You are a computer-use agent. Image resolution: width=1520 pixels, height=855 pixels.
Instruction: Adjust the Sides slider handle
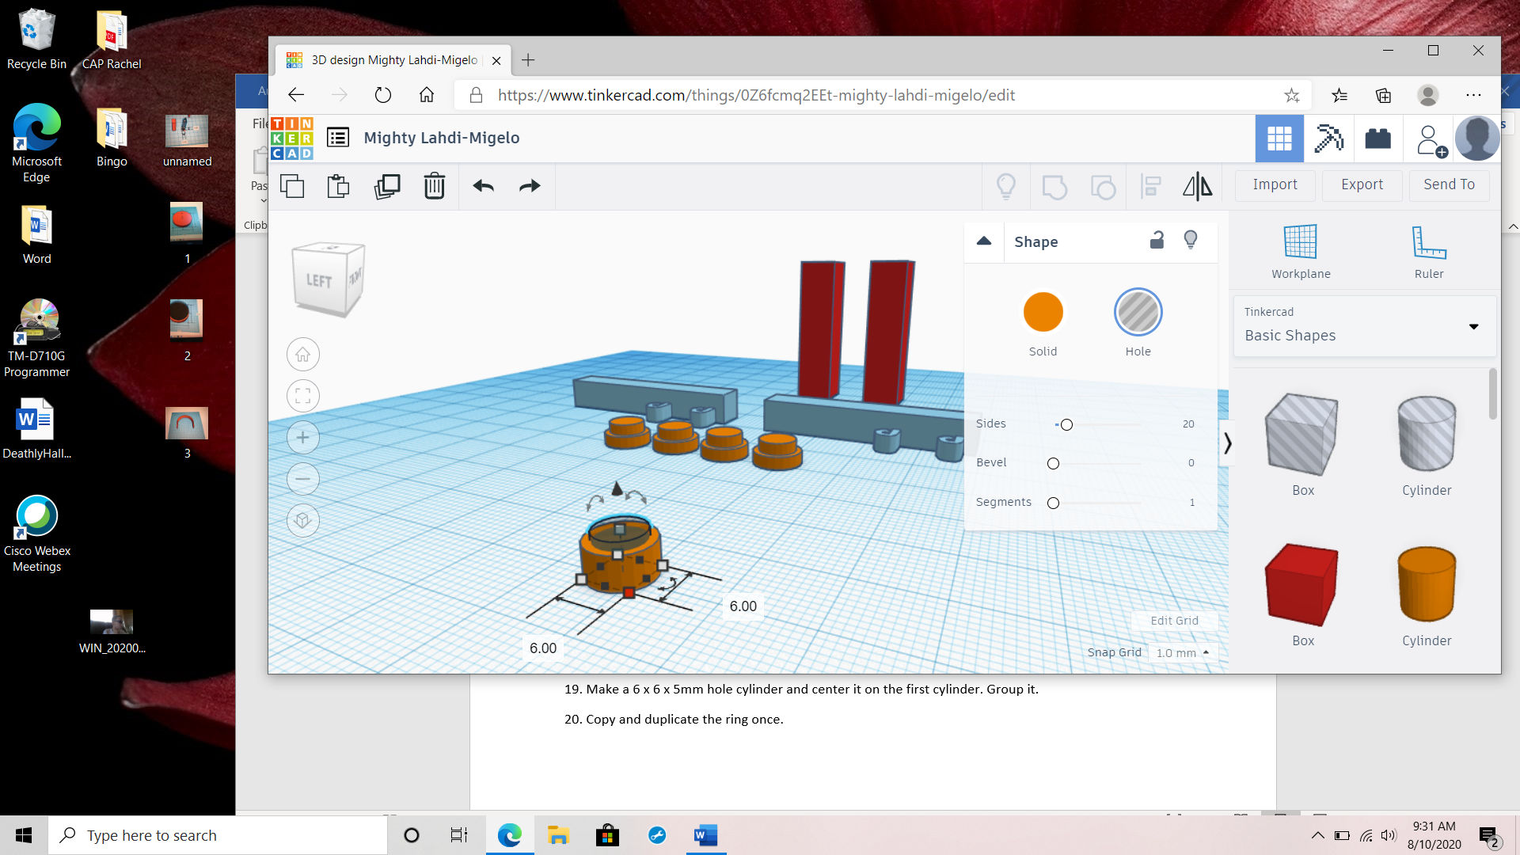click(1066, 425)
